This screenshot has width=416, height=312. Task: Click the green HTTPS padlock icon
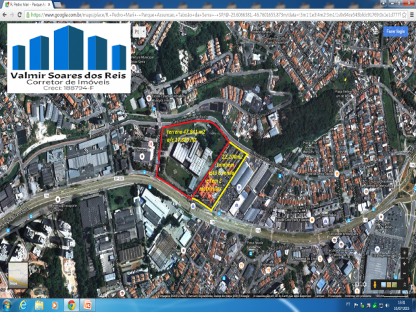[x=27, y=15]
